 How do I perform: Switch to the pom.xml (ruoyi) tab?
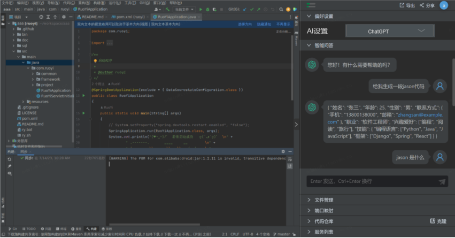tap(130, 17)
